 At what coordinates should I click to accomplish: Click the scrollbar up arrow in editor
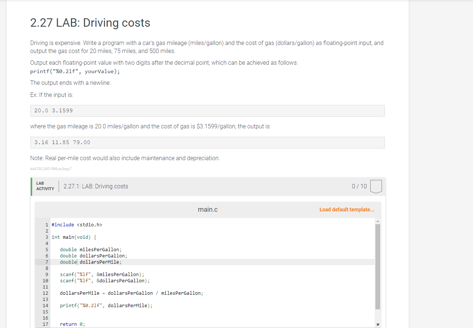[x=378, y=221]
